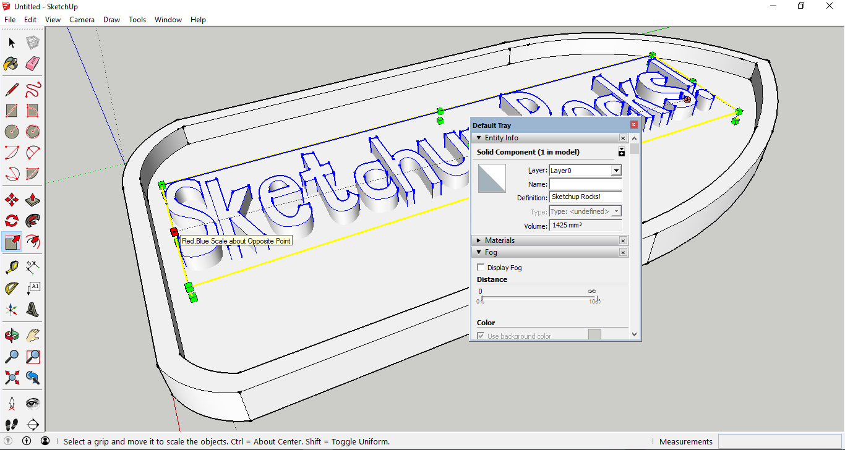Open the File menu
Image resolution: width=845 pixels, height=450 pixels.
10,20
